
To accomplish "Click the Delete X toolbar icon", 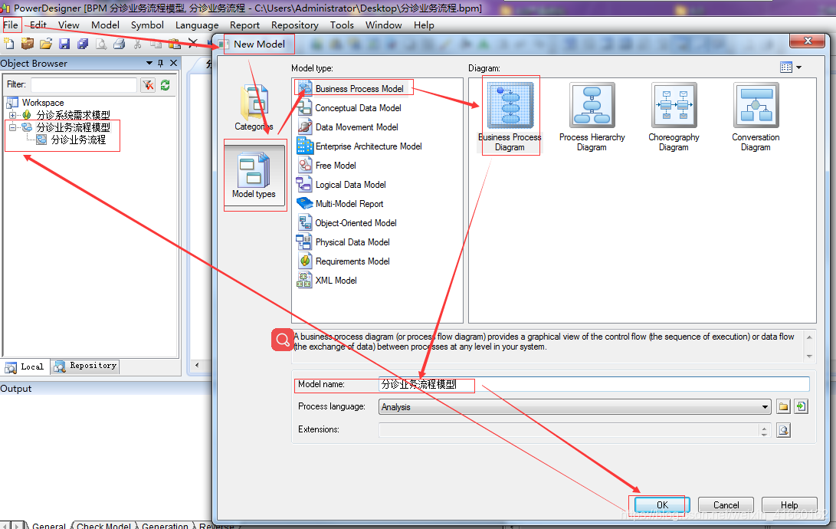I will coord(193,44).
